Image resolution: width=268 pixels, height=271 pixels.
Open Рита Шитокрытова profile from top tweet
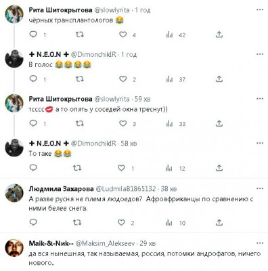click(60, 10)
